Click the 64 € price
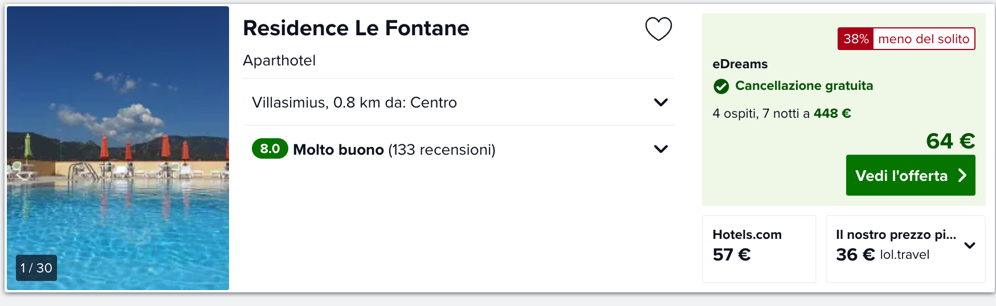 coord(950,141)
